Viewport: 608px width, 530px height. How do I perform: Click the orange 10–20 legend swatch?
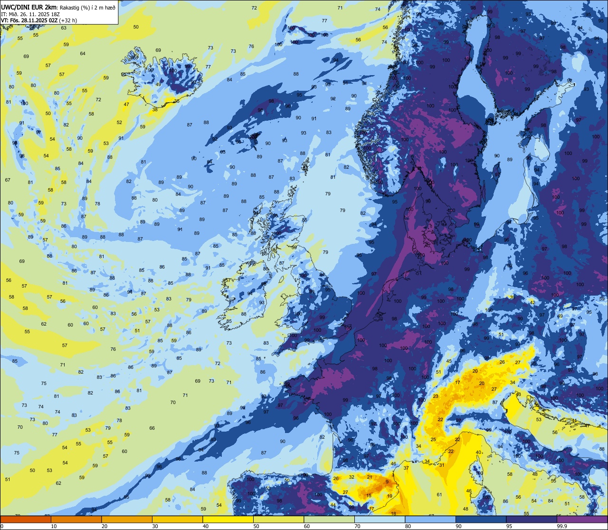pos(76,519)
